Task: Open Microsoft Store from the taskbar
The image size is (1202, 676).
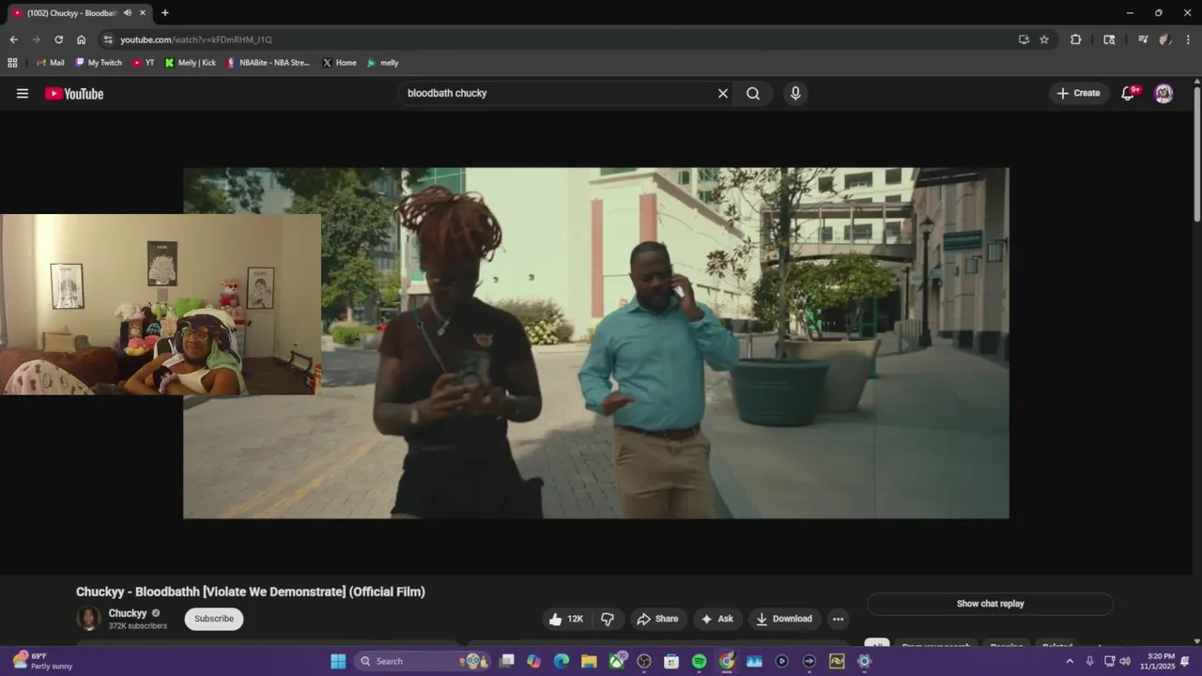Action: tap(671, 661)
